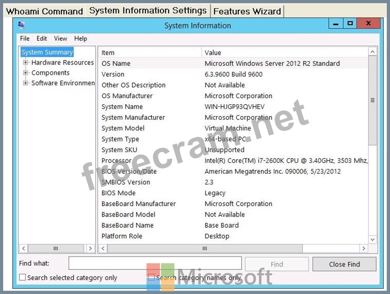Screen dimensions: 390x294
Task: Expand the Hardware Resources node
Action: (x=25, y=62)
